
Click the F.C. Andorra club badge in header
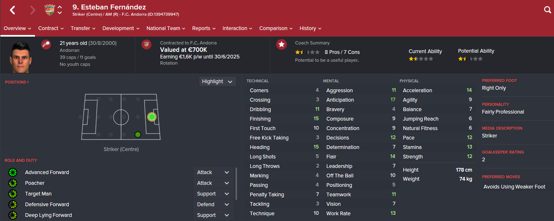click(49, 10)
